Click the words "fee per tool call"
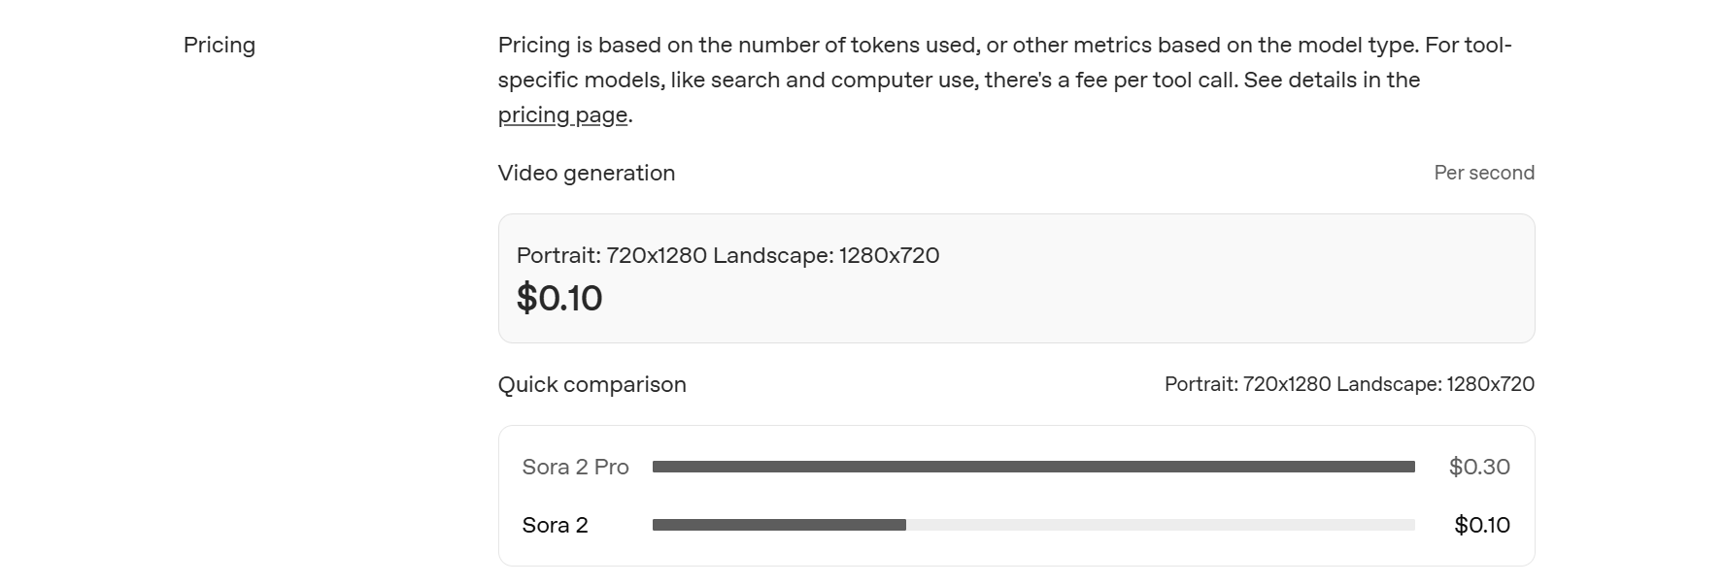The width and height of the screenshot is (1724, 584). point(1156,81)
